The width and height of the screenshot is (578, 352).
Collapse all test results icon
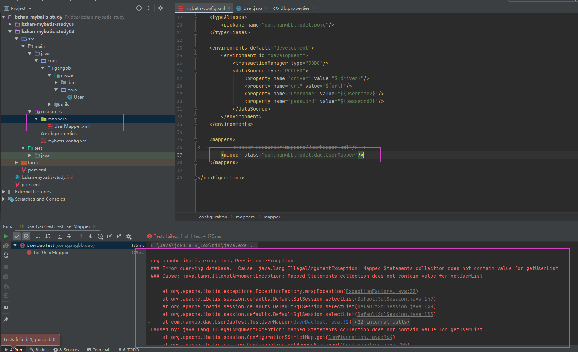tap(69, 236)
